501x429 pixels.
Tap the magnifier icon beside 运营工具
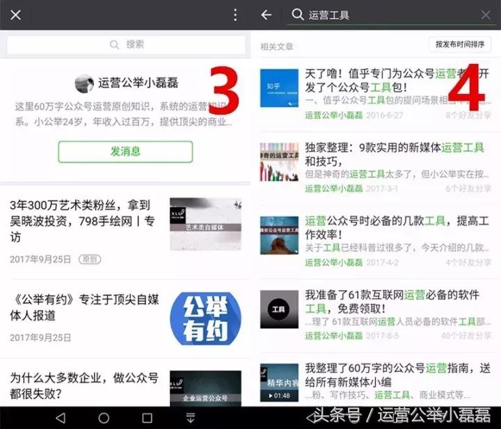click(x=298, y=15)
